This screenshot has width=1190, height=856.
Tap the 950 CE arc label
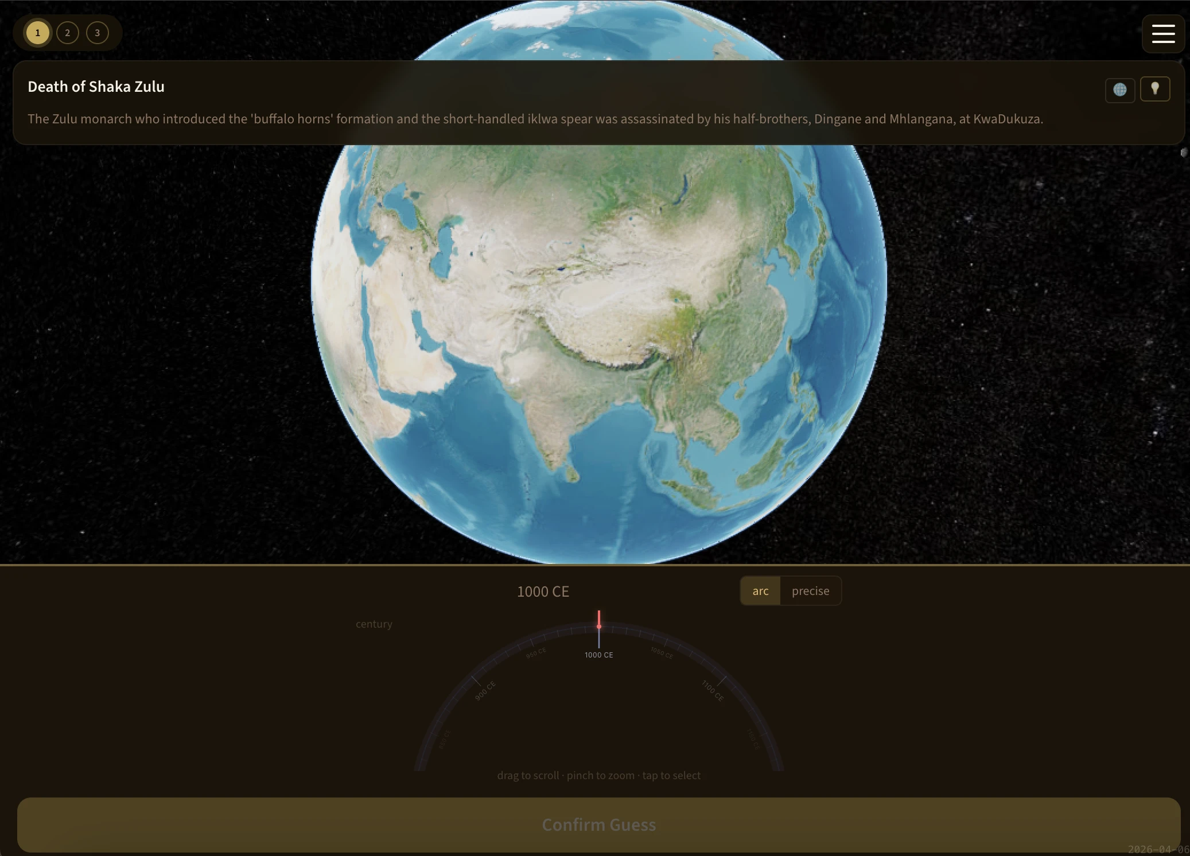point(536,653)
